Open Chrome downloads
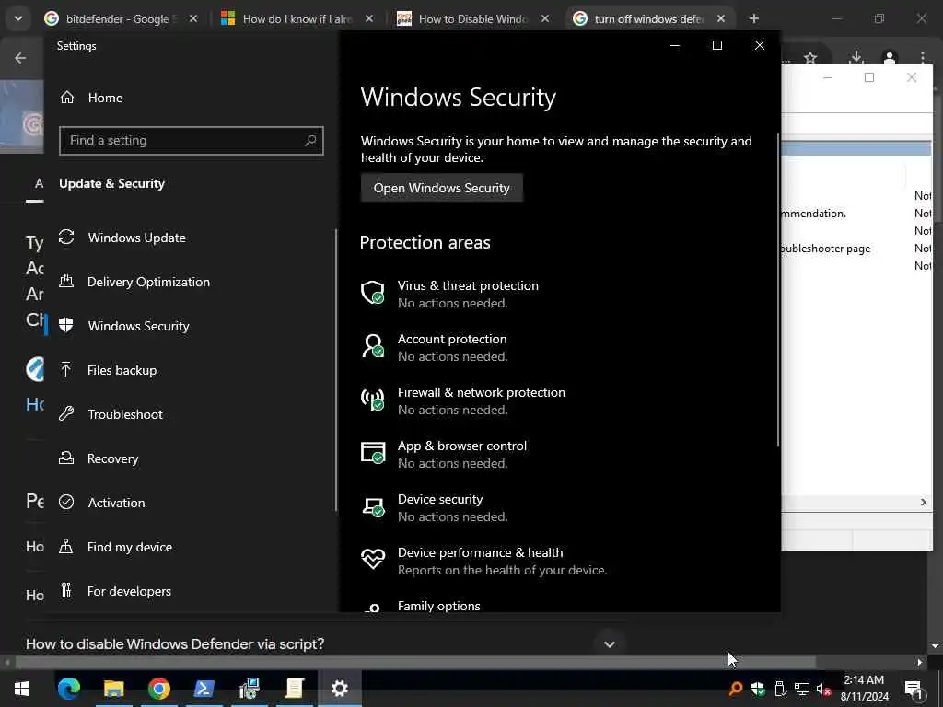The image size is (943, 707). (856, 58)
